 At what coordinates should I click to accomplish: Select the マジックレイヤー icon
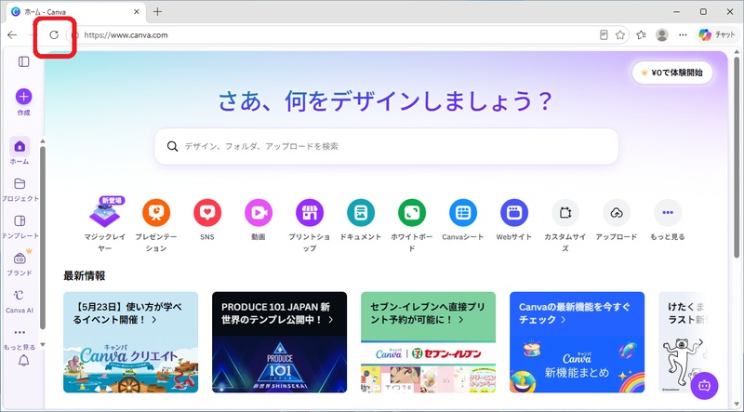[x=104, y=213]
